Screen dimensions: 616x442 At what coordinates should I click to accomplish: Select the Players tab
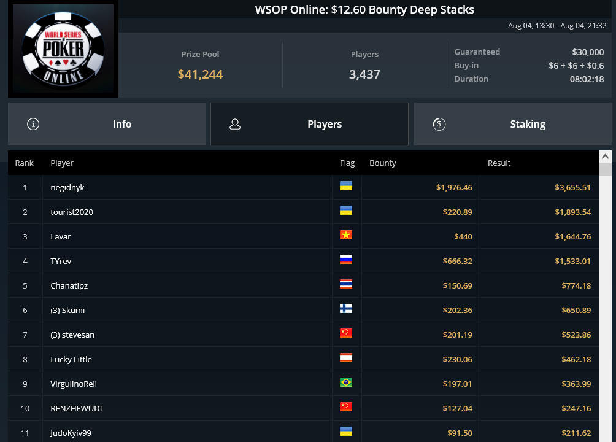[x=309, y=124]
